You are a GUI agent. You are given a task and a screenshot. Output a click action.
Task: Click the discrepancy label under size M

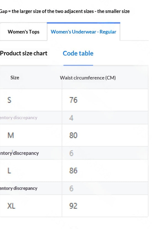click(19, 153)
